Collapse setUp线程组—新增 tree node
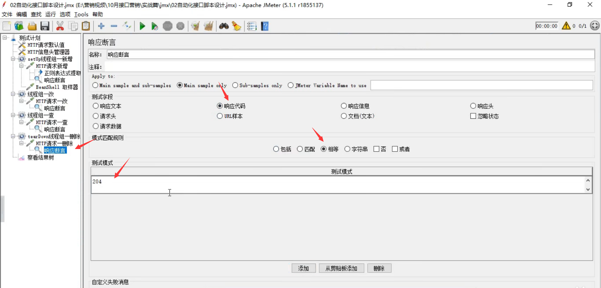Screen dimensions: 601x288 point(13,59)
